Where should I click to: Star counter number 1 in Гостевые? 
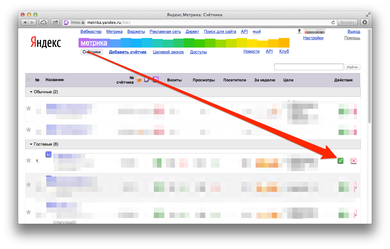tap(29, 160)
